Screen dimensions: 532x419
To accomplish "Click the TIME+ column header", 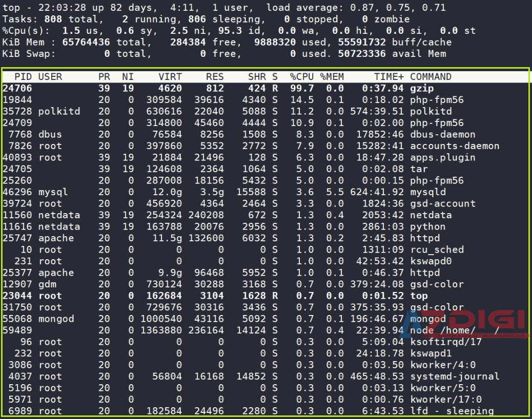I will click(388, 77).
